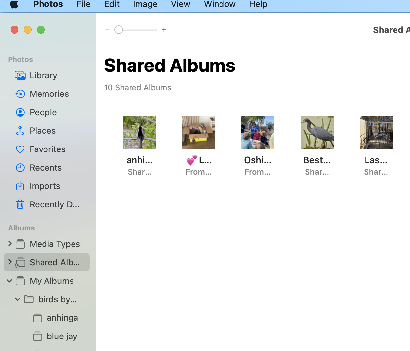The image size is (410, 351).
Task: Select the My Albums folder icon
Action: click(20, 281)
